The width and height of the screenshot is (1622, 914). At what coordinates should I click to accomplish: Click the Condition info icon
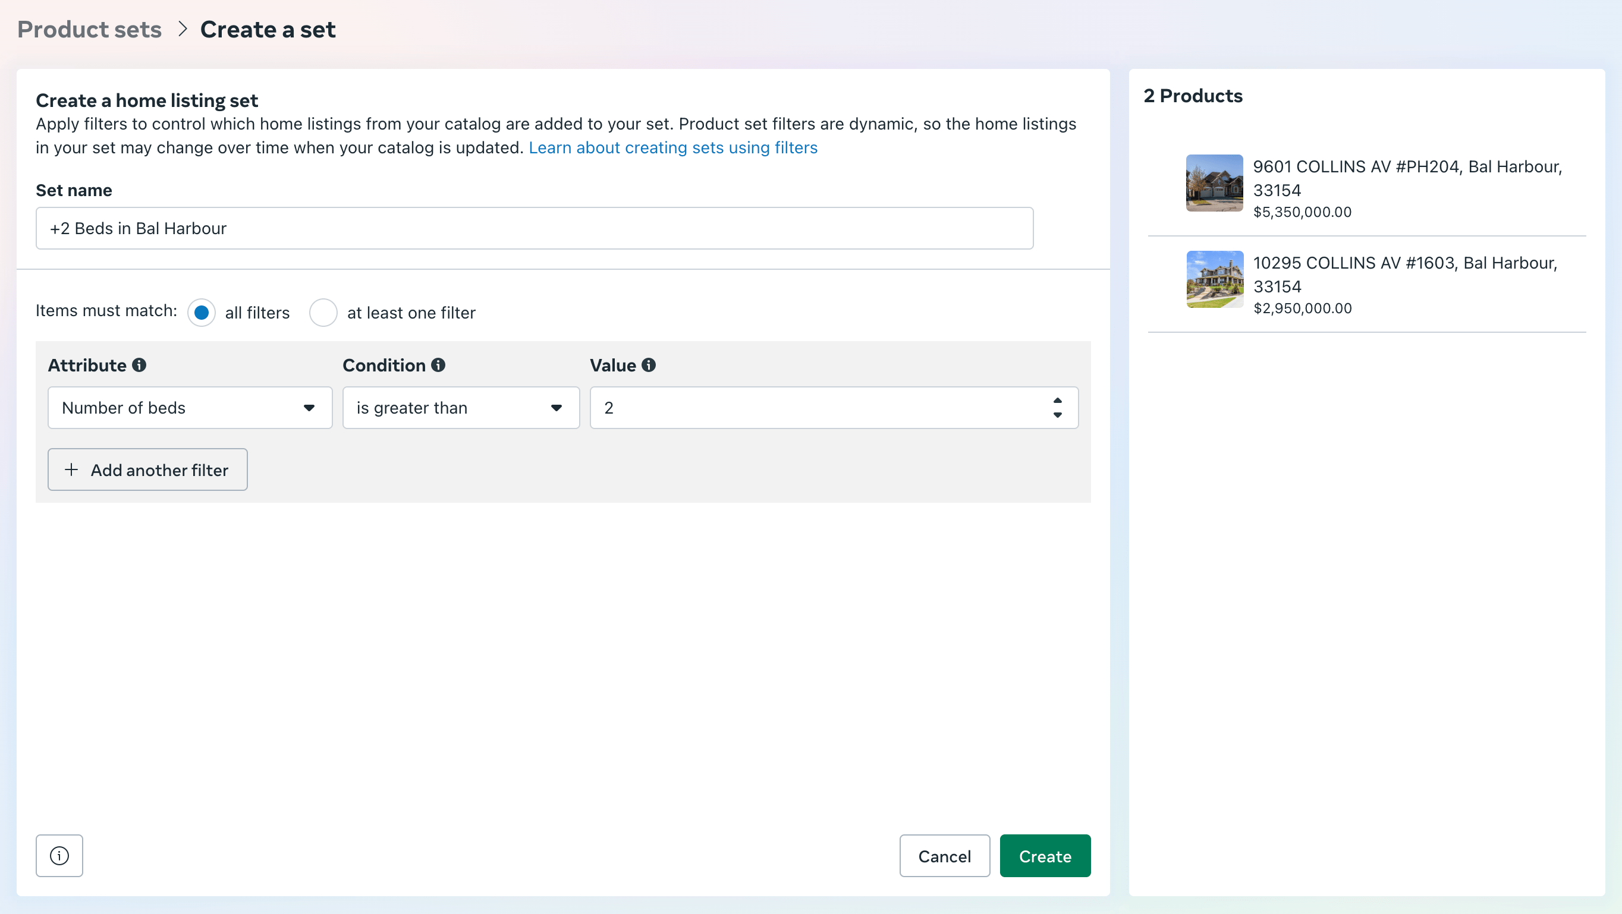(438, 365)
